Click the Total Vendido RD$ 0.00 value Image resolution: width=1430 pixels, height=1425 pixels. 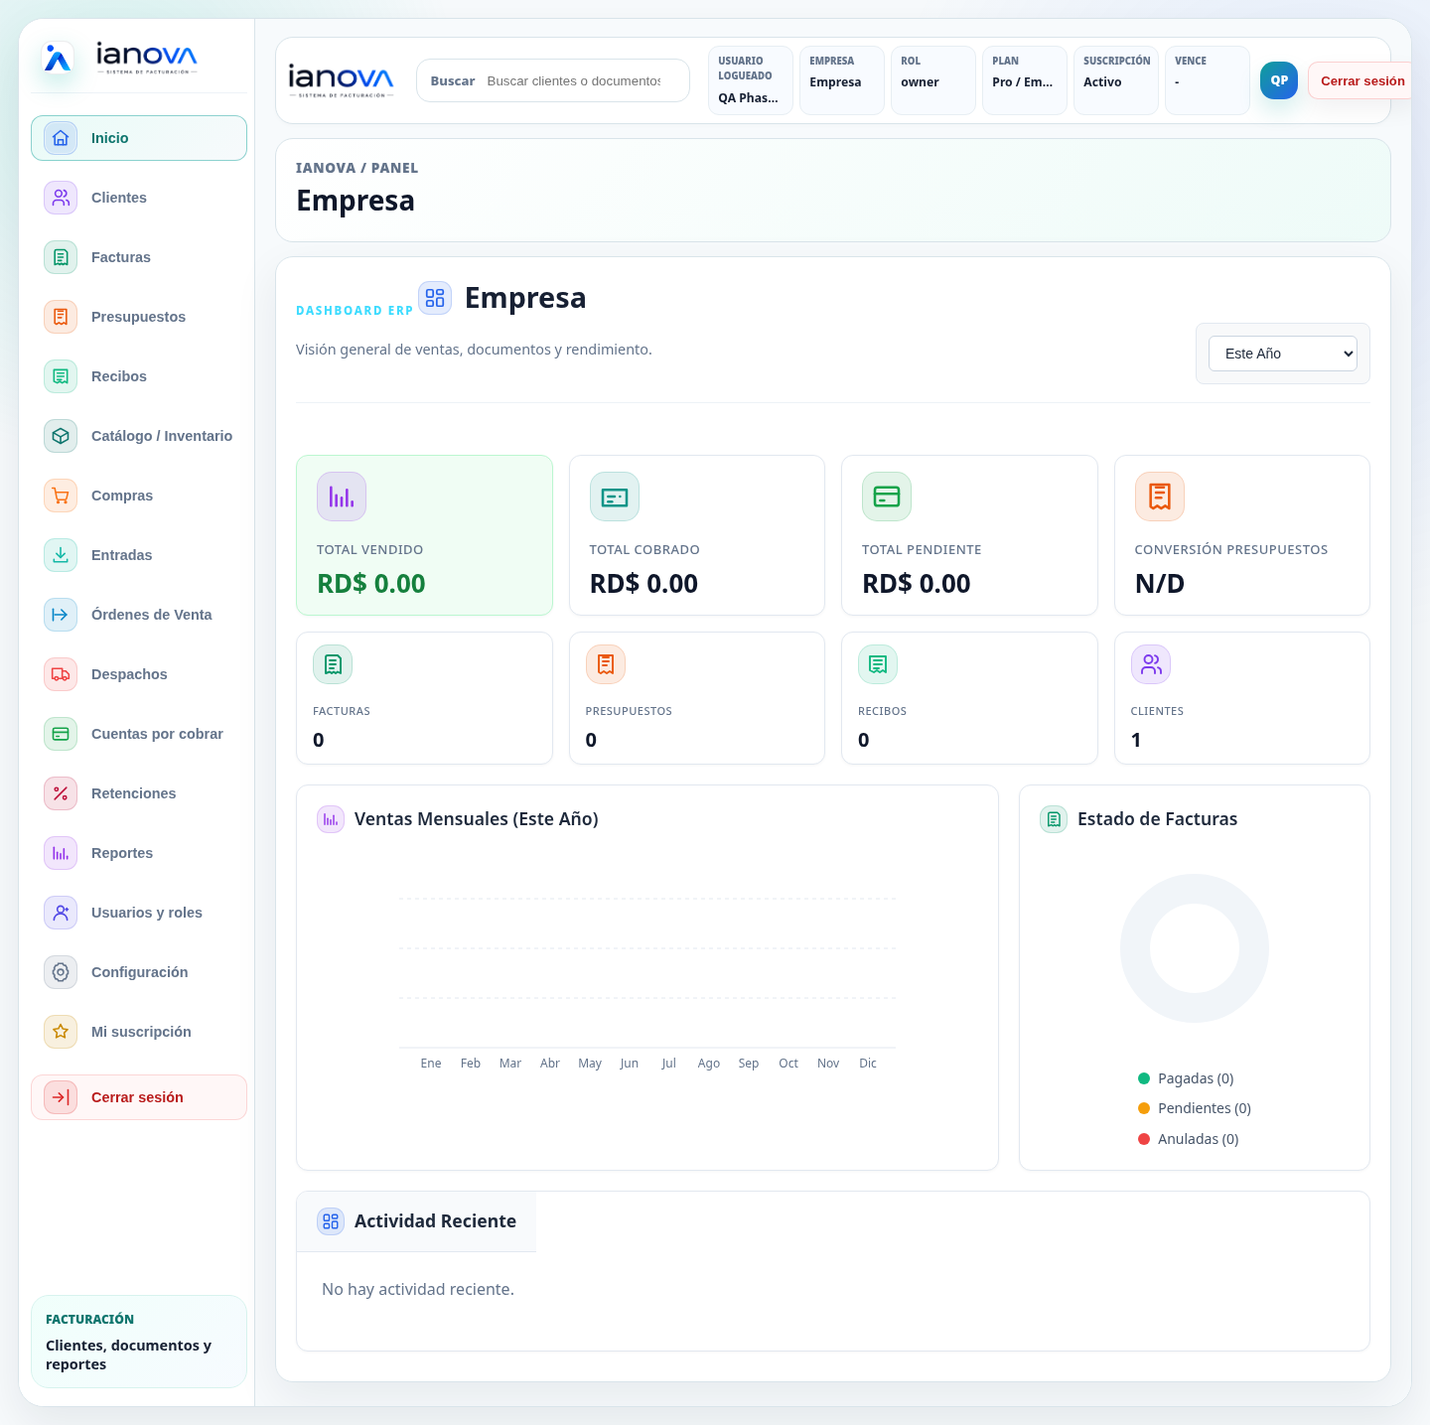[x=371, y=584]
